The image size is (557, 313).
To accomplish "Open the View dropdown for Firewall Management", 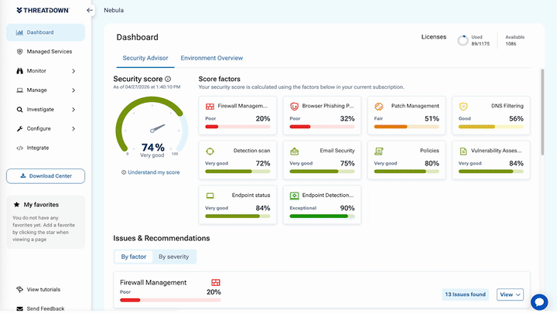I will pyautogui.click(x=510, y=294).
